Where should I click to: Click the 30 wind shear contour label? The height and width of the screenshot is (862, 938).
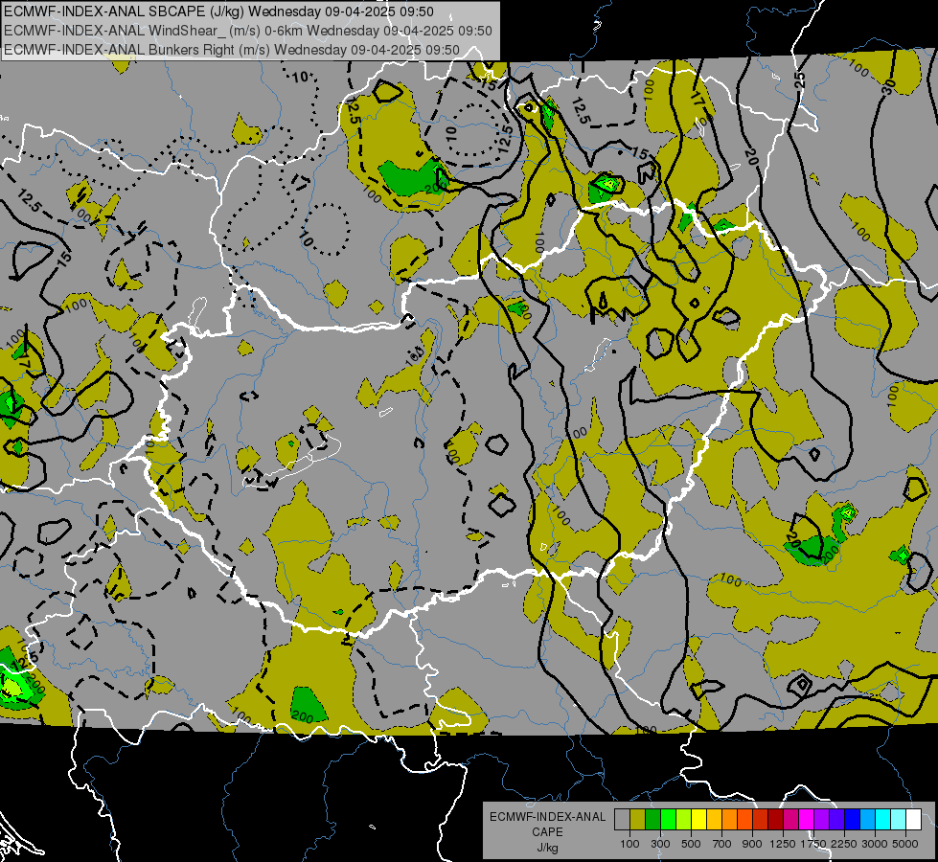point(888,86)
